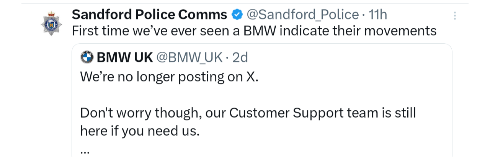Click the BMW roundel logo avatar
Screen dimensions: 490x157
[87, 57]
